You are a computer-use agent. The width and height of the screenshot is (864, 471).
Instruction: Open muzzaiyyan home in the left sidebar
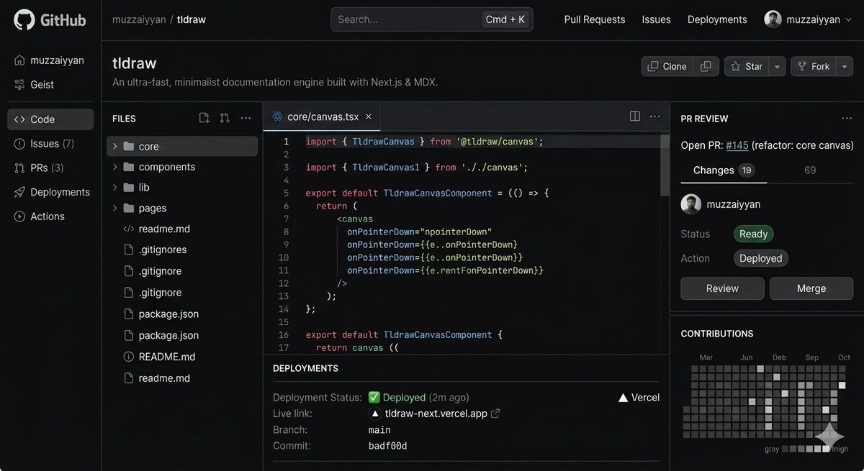click(x=50, y=60)
